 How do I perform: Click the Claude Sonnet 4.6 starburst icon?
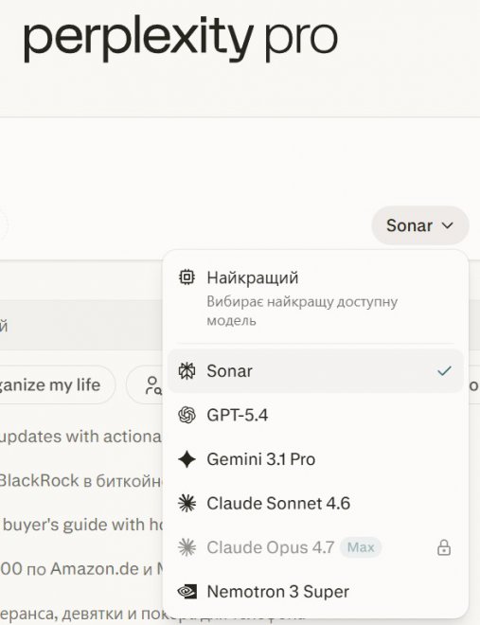(x=187, y=504)
